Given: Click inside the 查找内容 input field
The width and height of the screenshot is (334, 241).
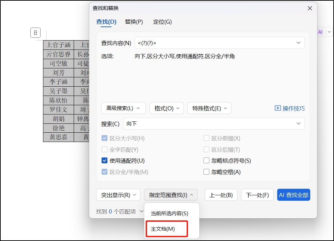Looking at the screenshot, I should [207, 43].
